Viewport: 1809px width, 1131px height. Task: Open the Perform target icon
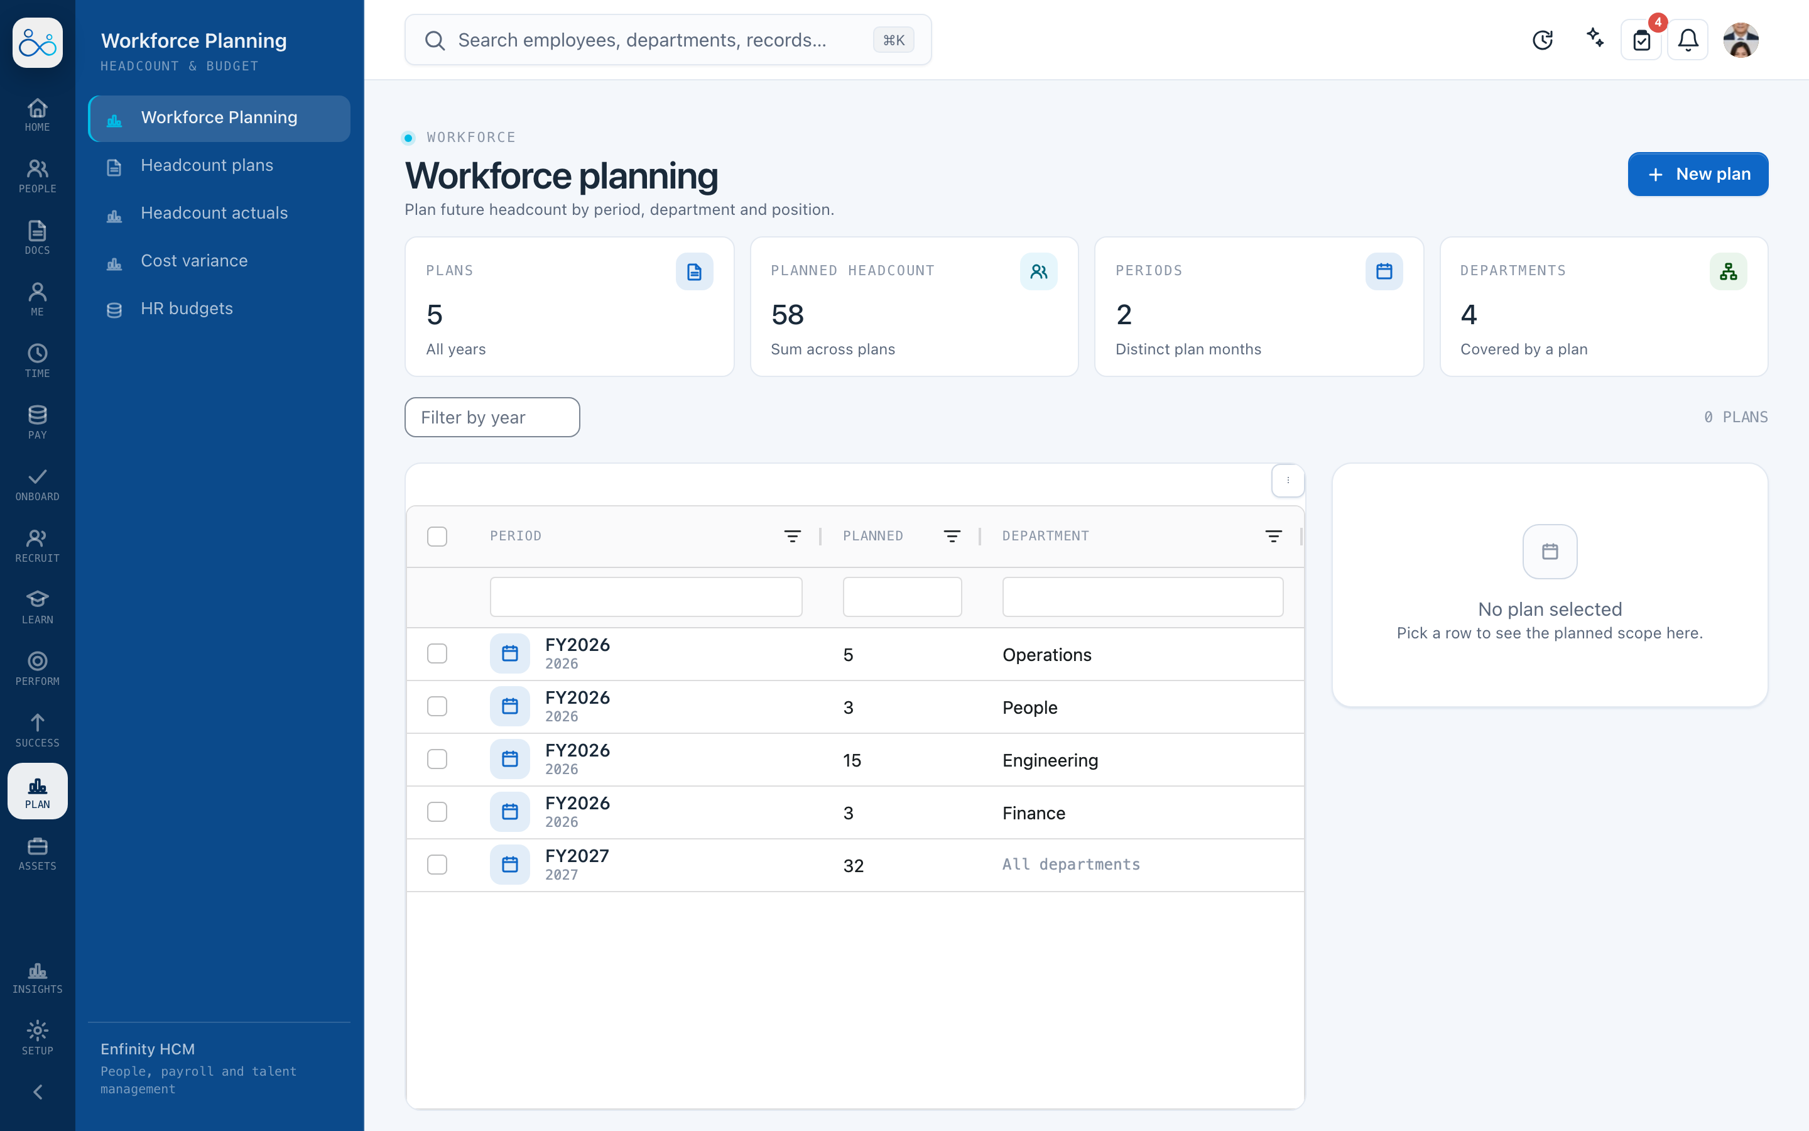(38, 669)
